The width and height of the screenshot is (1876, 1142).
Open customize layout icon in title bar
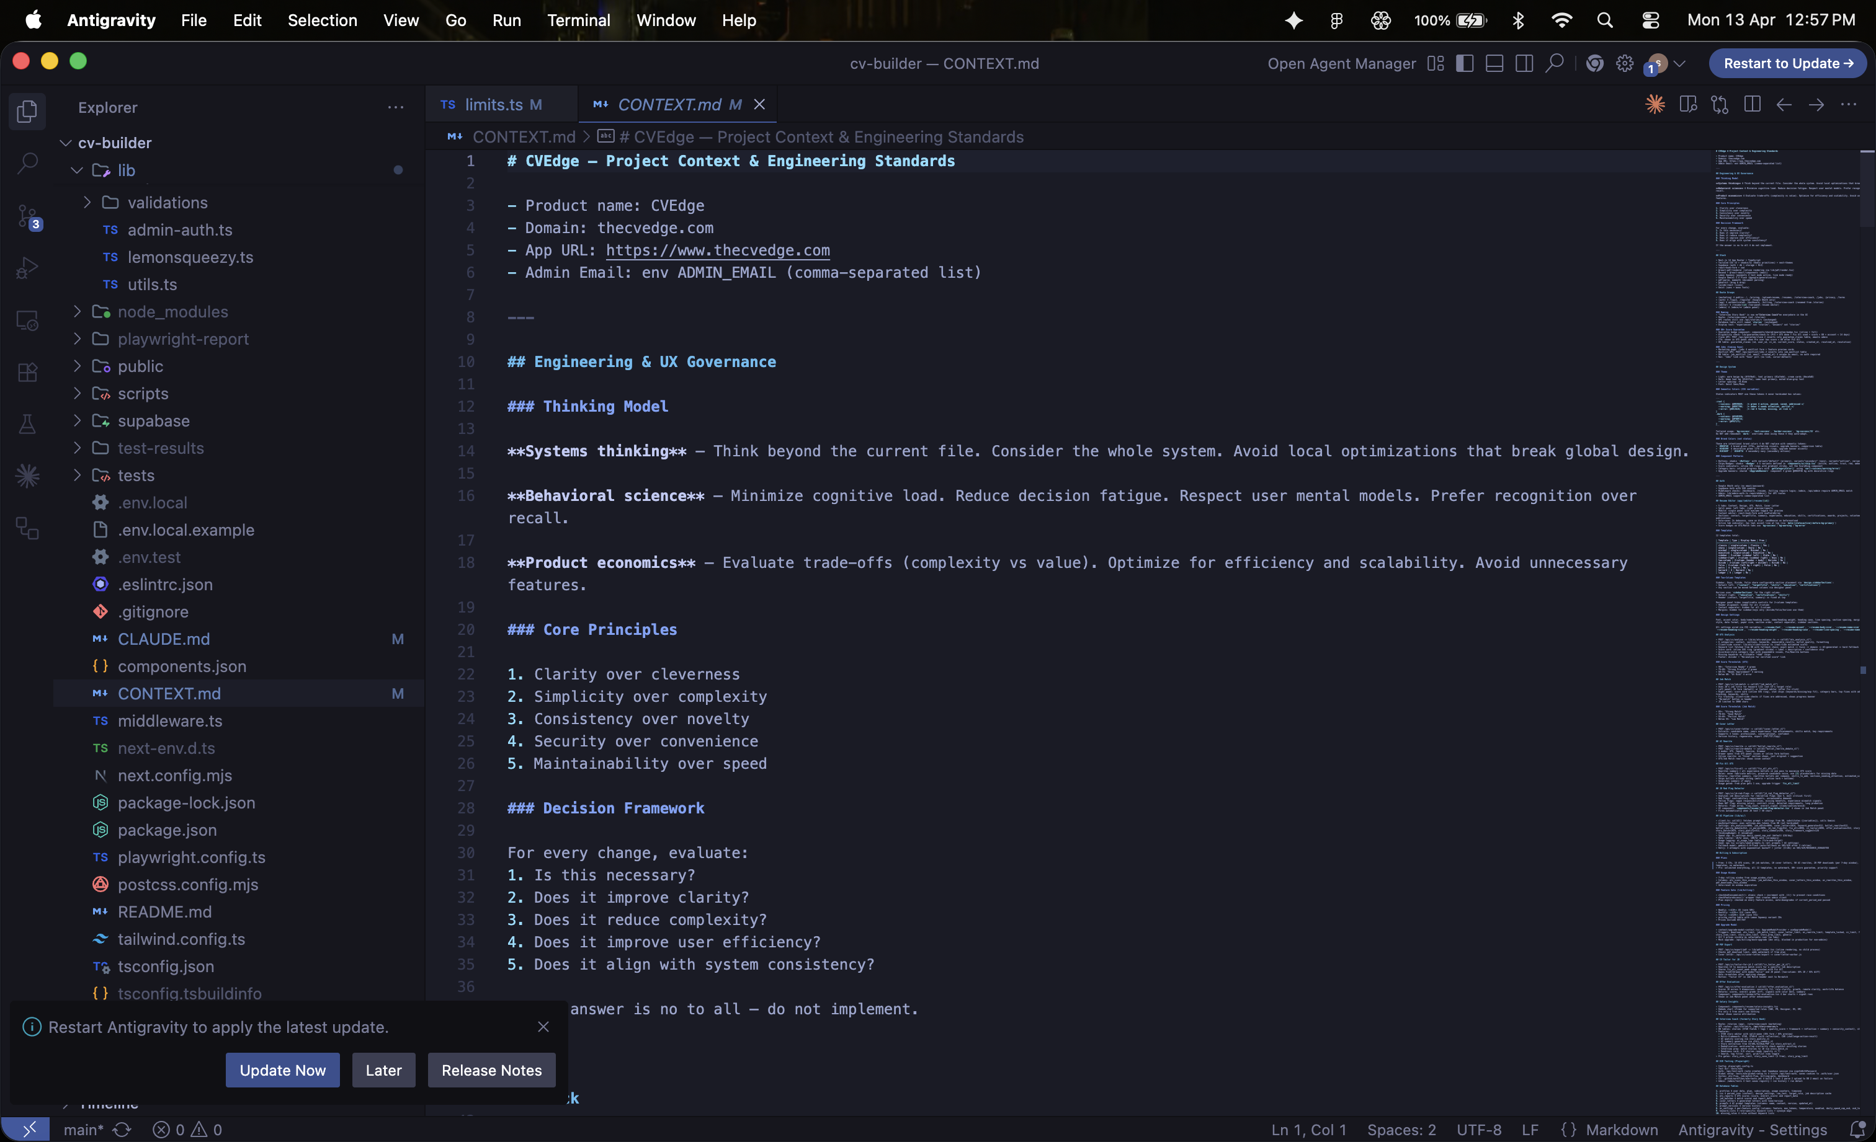tap(1436, 63)
